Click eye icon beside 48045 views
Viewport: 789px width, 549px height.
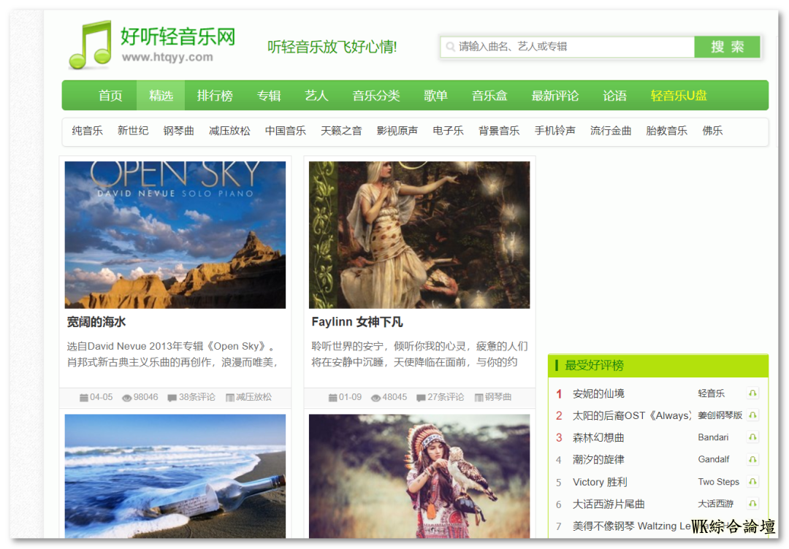[376, 398]
